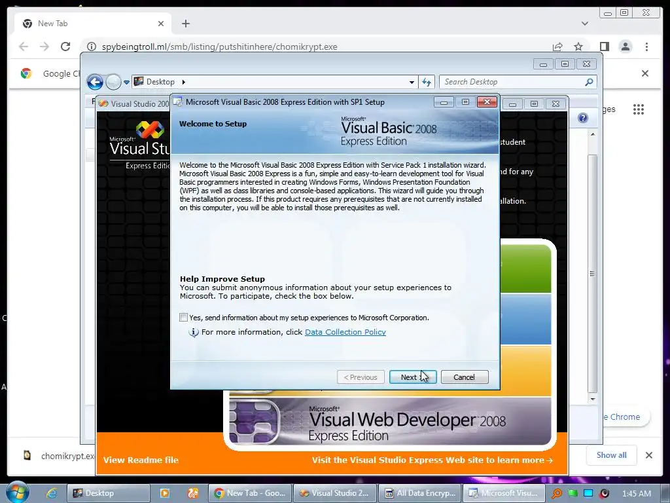
Task: Launch Internet Explorer from taskbar
Action: (x=52, y=493)
